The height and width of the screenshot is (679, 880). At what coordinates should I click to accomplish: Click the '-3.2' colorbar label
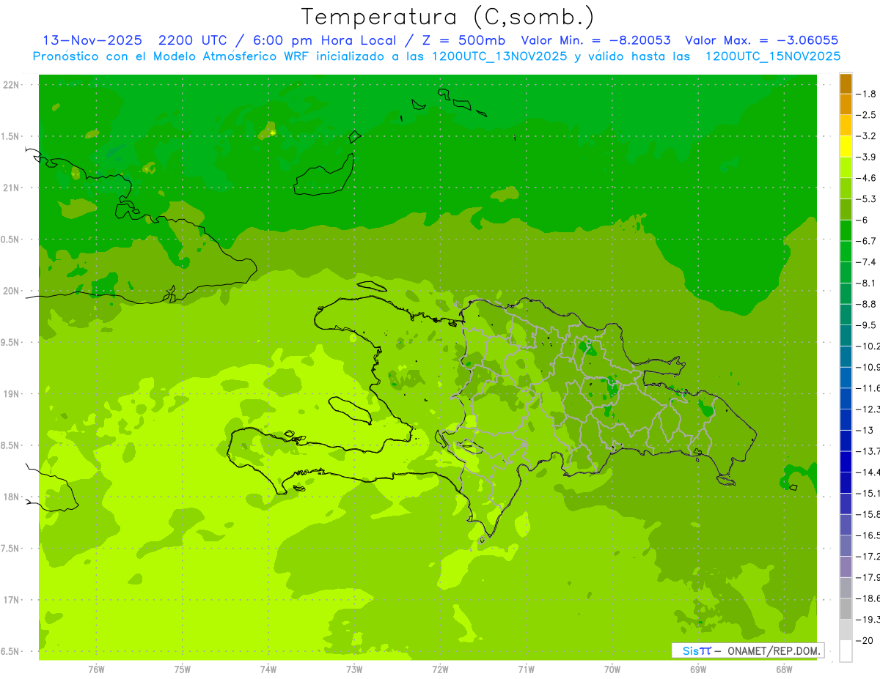[x=866, y=136]
